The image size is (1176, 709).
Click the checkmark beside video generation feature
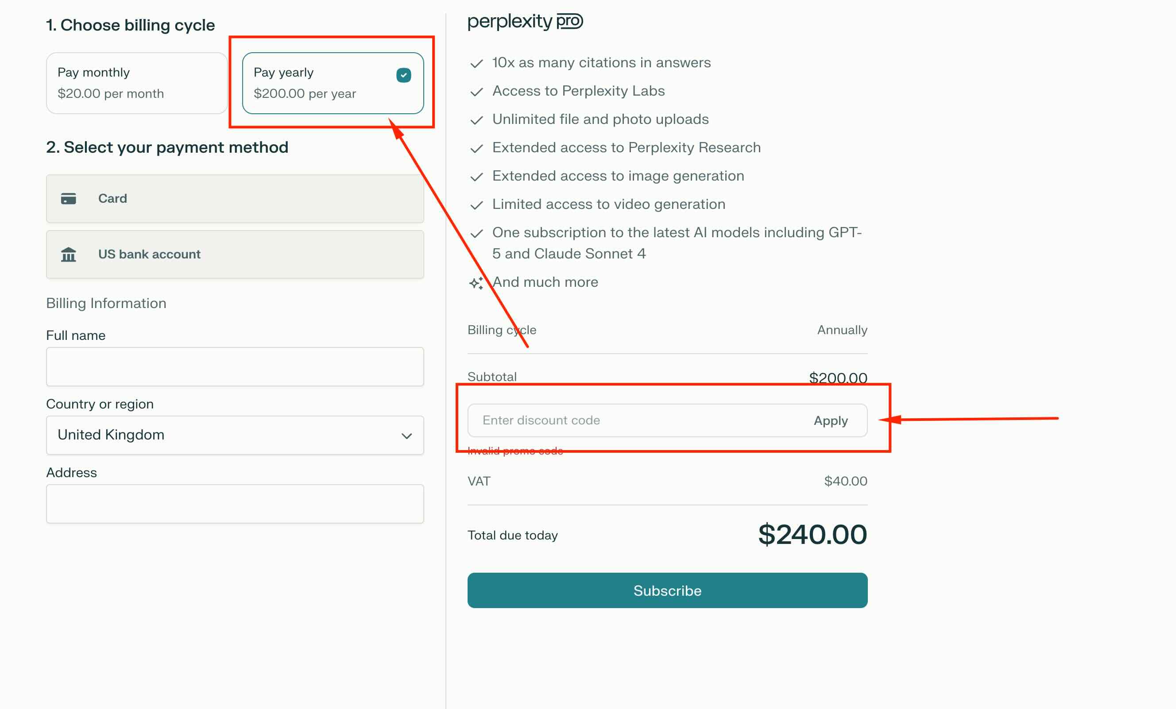pos(476,205)
